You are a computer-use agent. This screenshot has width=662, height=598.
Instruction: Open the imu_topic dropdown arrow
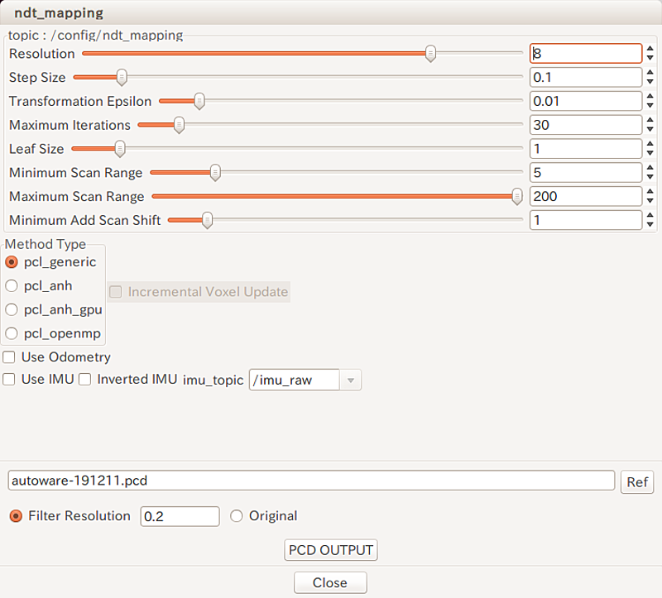(350, 380)
